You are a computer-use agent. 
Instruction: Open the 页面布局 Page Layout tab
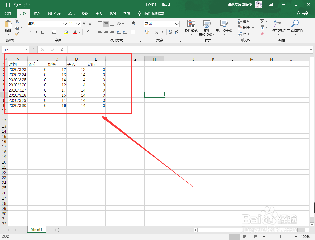coord(54,13)
